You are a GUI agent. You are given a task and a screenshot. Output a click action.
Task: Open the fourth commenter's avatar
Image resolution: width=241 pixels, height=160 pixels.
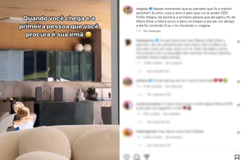tap(128, 132)
